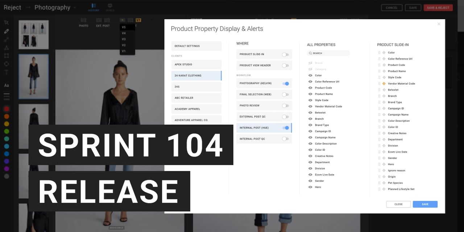Switch on the Photo Review toggle
The height and width of the screenshot is (232, 464).
pyautogui.click(x=285, y=106)
